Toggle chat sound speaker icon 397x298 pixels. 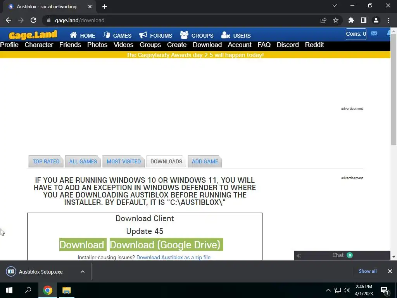pyautogui.click(x=299, y=256)
